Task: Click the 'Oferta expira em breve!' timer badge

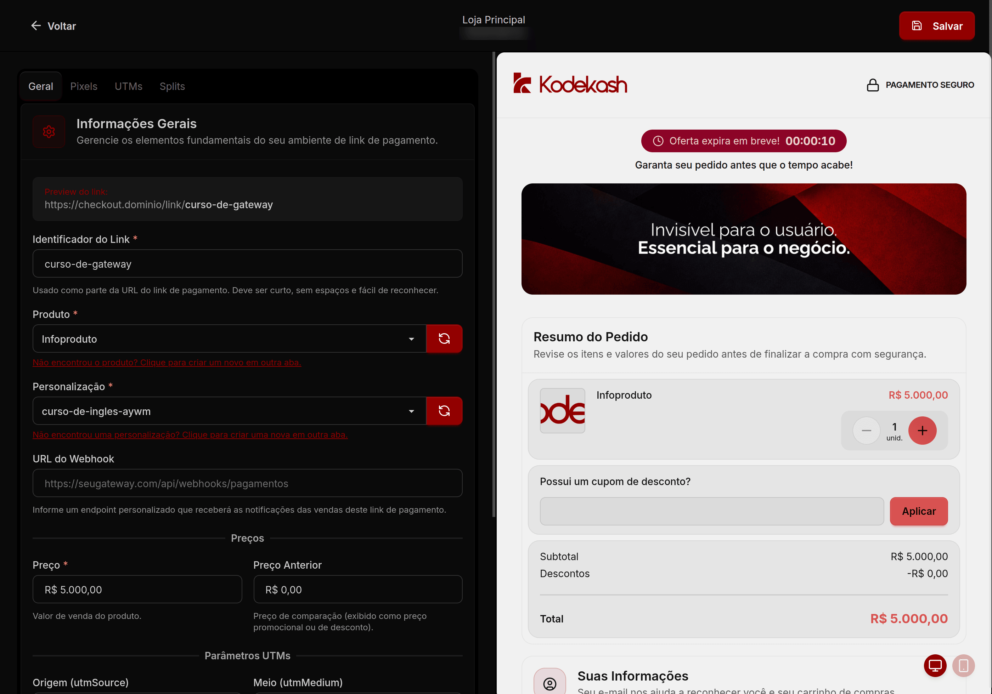Action: pyautogui.click(x=743, y=141)
